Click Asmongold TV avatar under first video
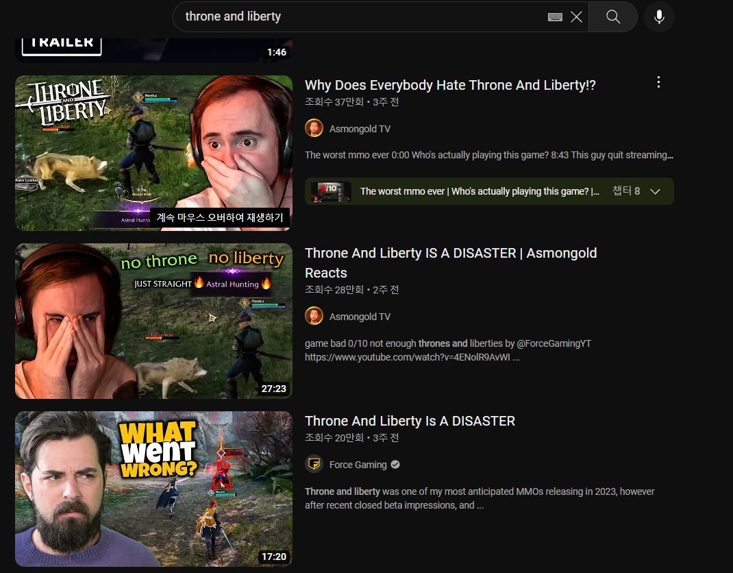Viewport: 733px width, 573px height. 314,129
